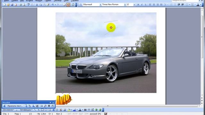Open the style dropdown showing Обычный
205x115 pixels.
pyautogui.click(x=100, y=5)
